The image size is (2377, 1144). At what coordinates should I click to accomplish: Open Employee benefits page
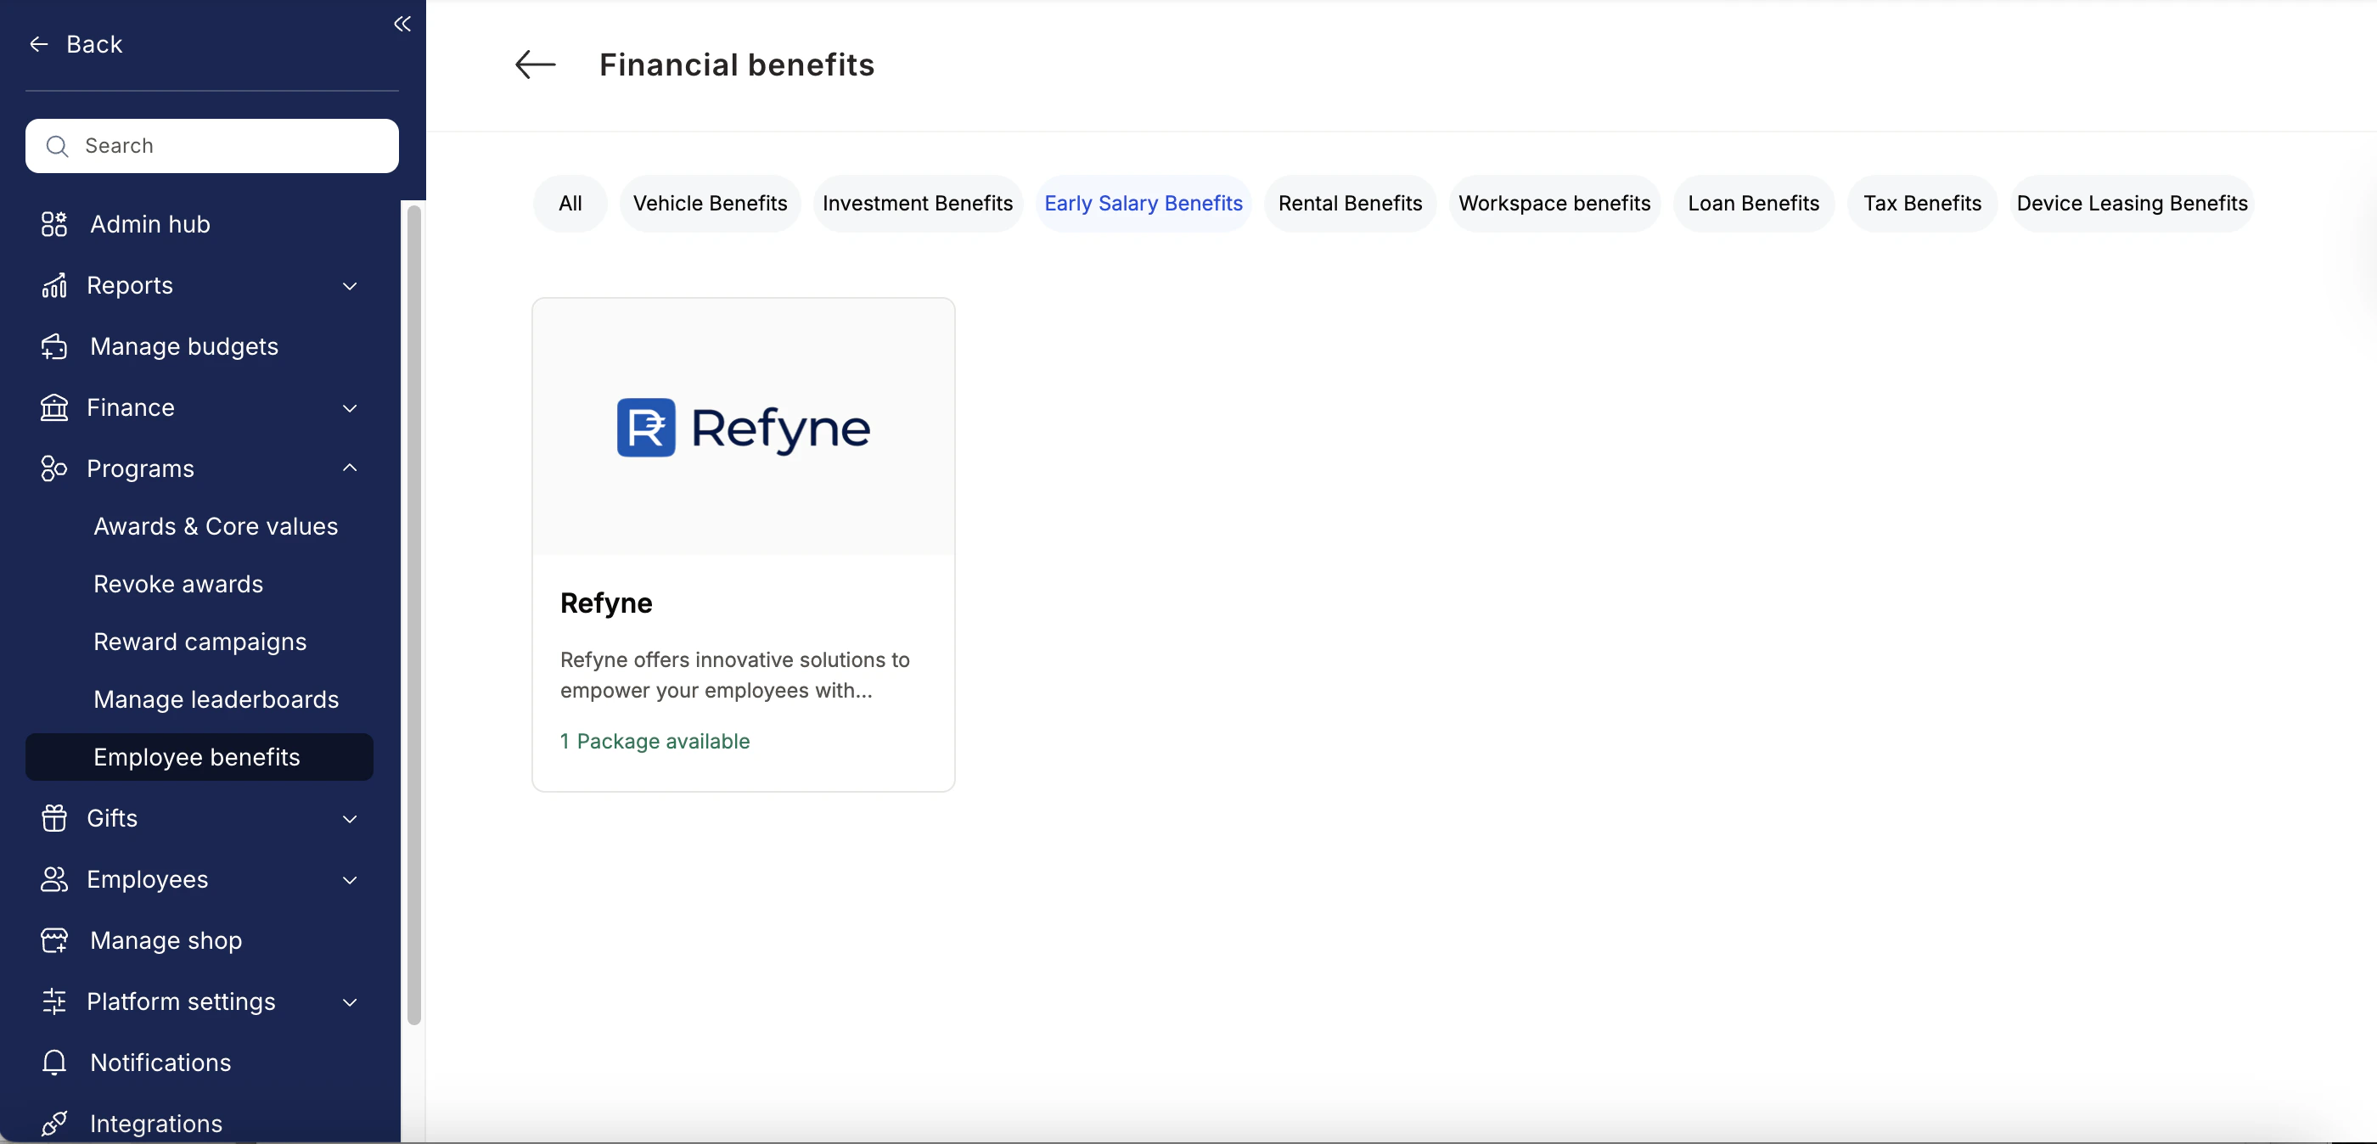click(199, 756)
